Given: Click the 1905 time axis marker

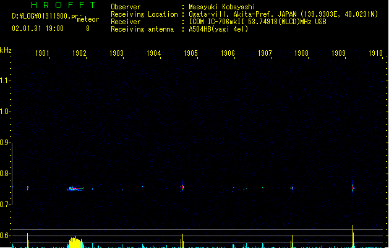Looking at the screenshot, I should click(190, 53).
